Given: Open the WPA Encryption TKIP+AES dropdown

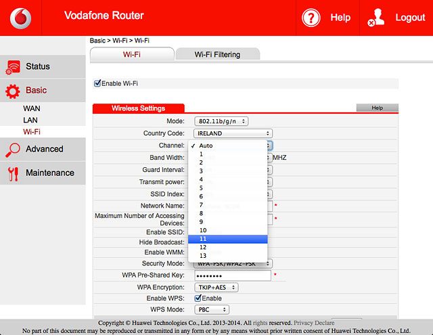Looking at the screenshot, I should point(216,288).
